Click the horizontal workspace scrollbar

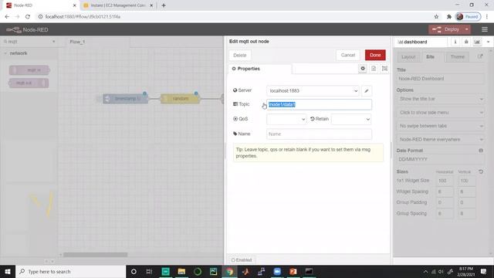coord(96,255)
